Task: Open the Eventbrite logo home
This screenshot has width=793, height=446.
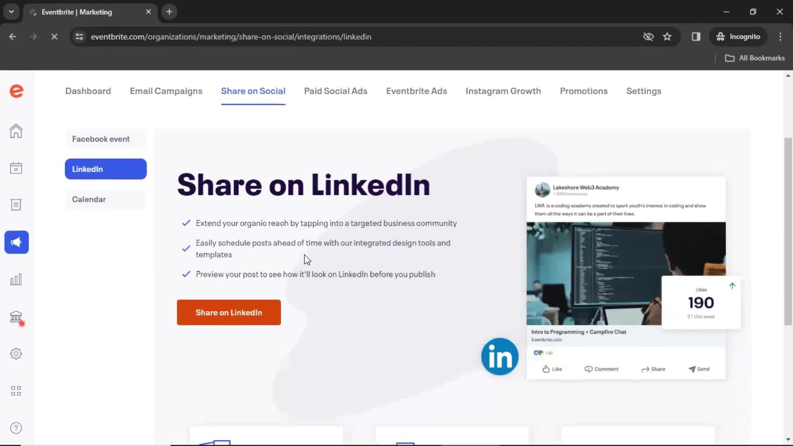Action: (x=17, y=91)
